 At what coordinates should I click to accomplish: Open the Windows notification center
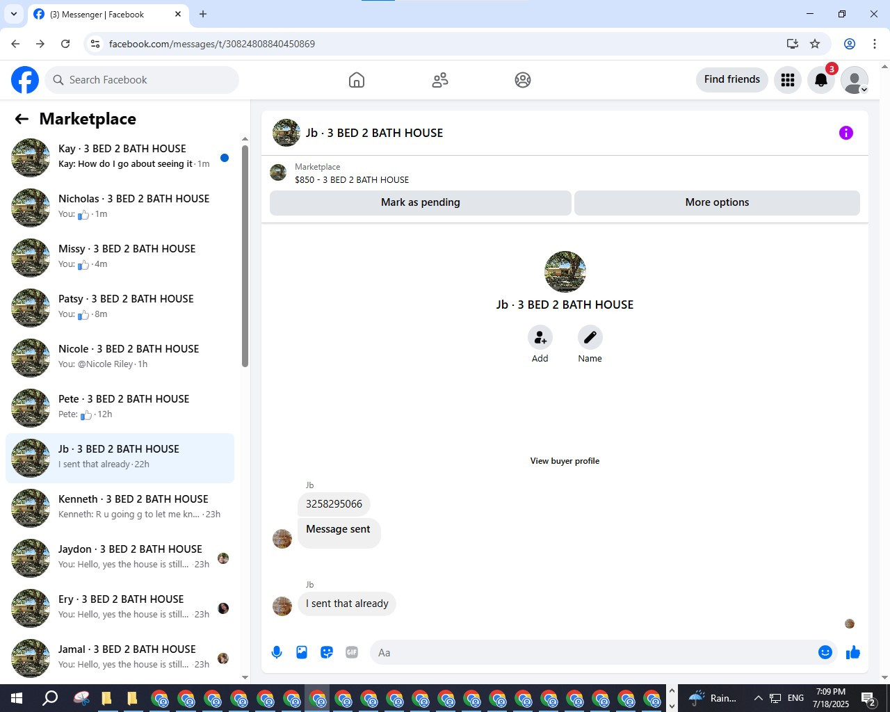coord(868,698)
